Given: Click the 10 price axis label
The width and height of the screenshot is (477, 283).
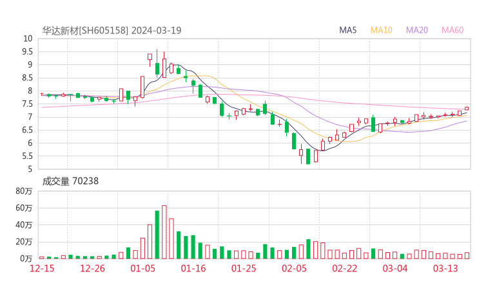Looking at the screenshot, I should coord(28,39).
